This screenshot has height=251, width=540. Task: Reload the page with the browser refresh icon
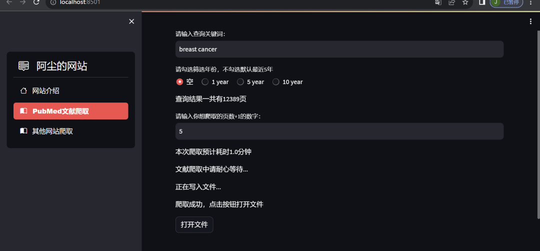point(36,2)
